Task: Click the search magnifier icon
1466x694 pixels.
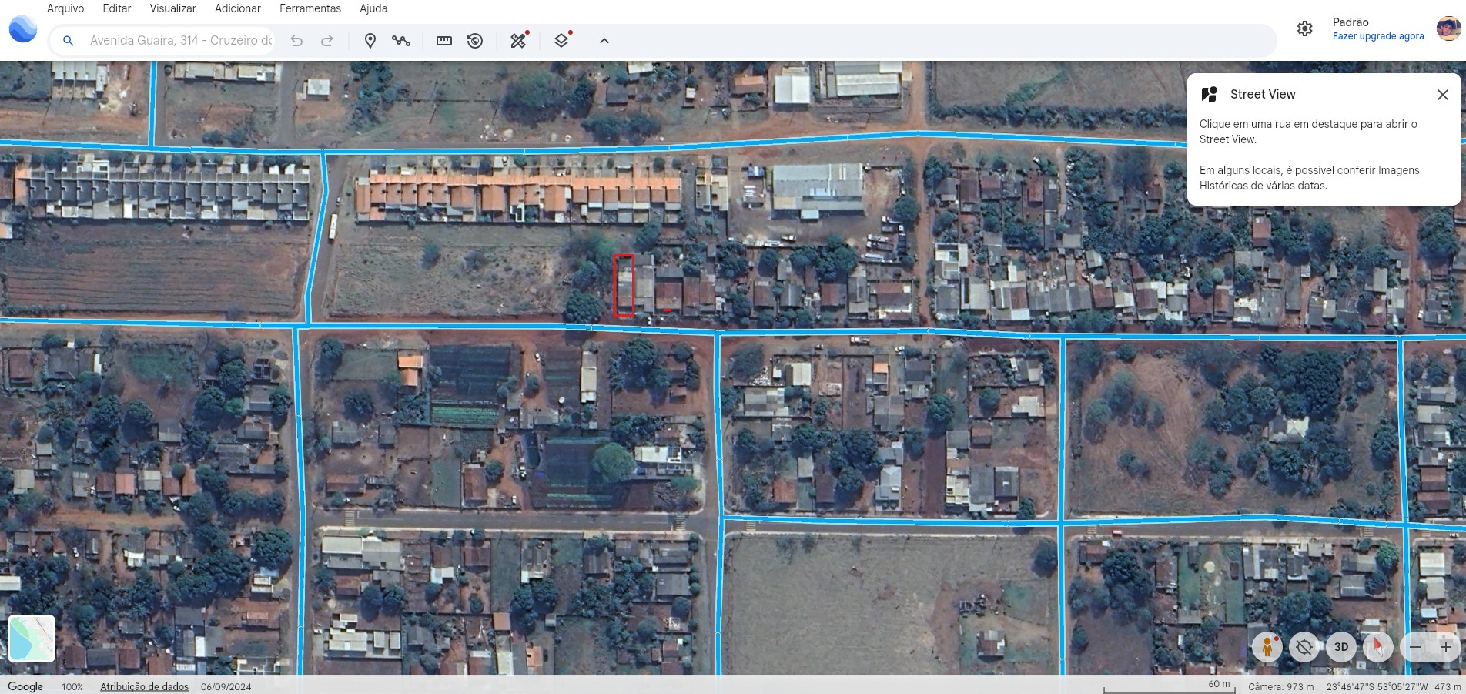Action: pyautogui.click(x=69, y=41)
